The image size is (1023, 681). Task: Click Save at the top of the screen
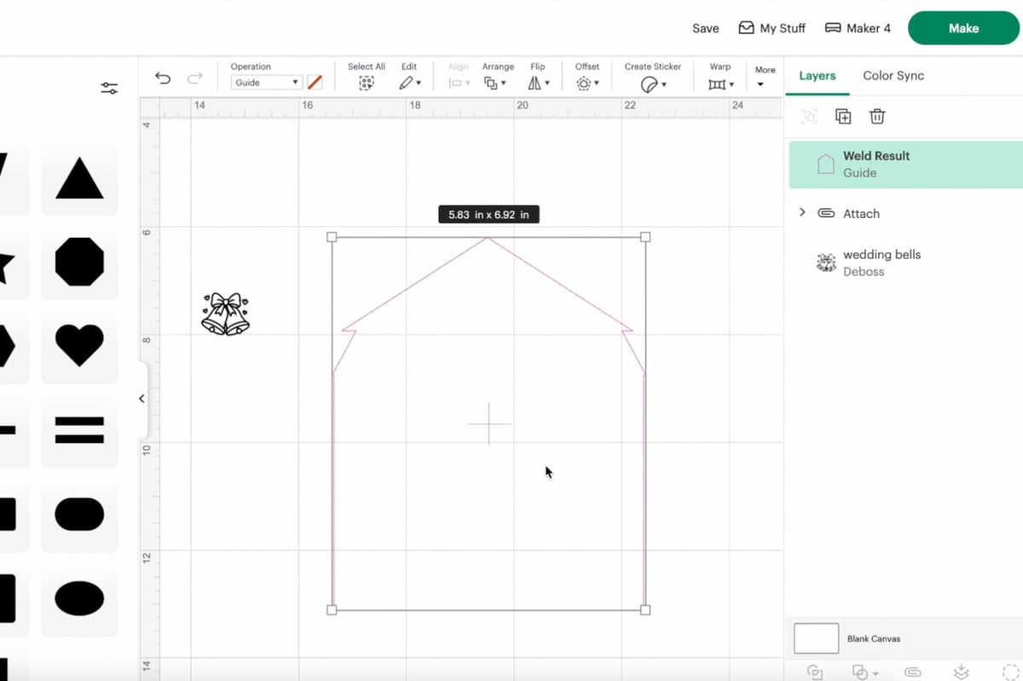pyautogui.click(x=705, y=27)
